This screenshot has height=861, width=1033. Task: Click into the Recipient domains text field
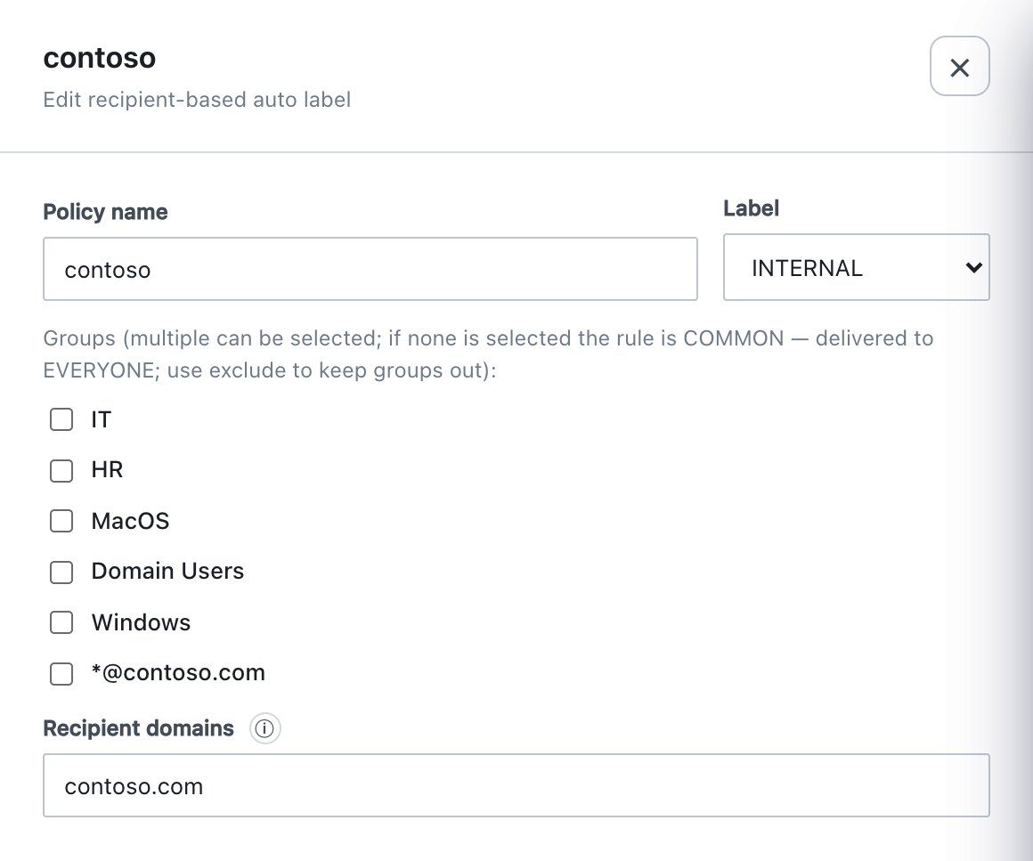coord(516,785)
